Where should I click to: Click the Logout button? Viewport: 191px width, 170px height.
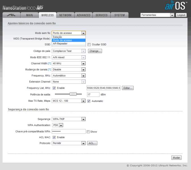[x=181, y=15]
